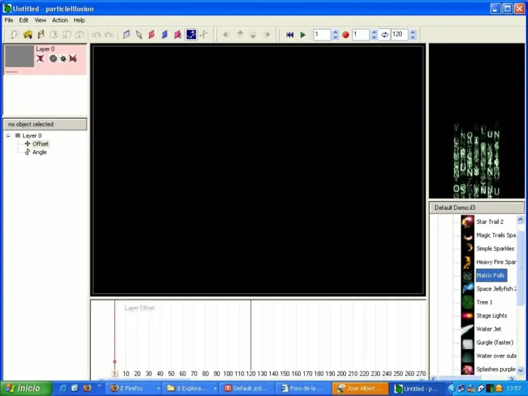
Task: Click the end frame field showing 120
Action: coord(399,34)
